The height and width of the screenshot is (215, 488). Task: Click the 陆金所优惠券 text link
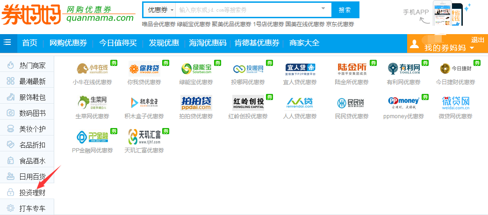(352, 82)
